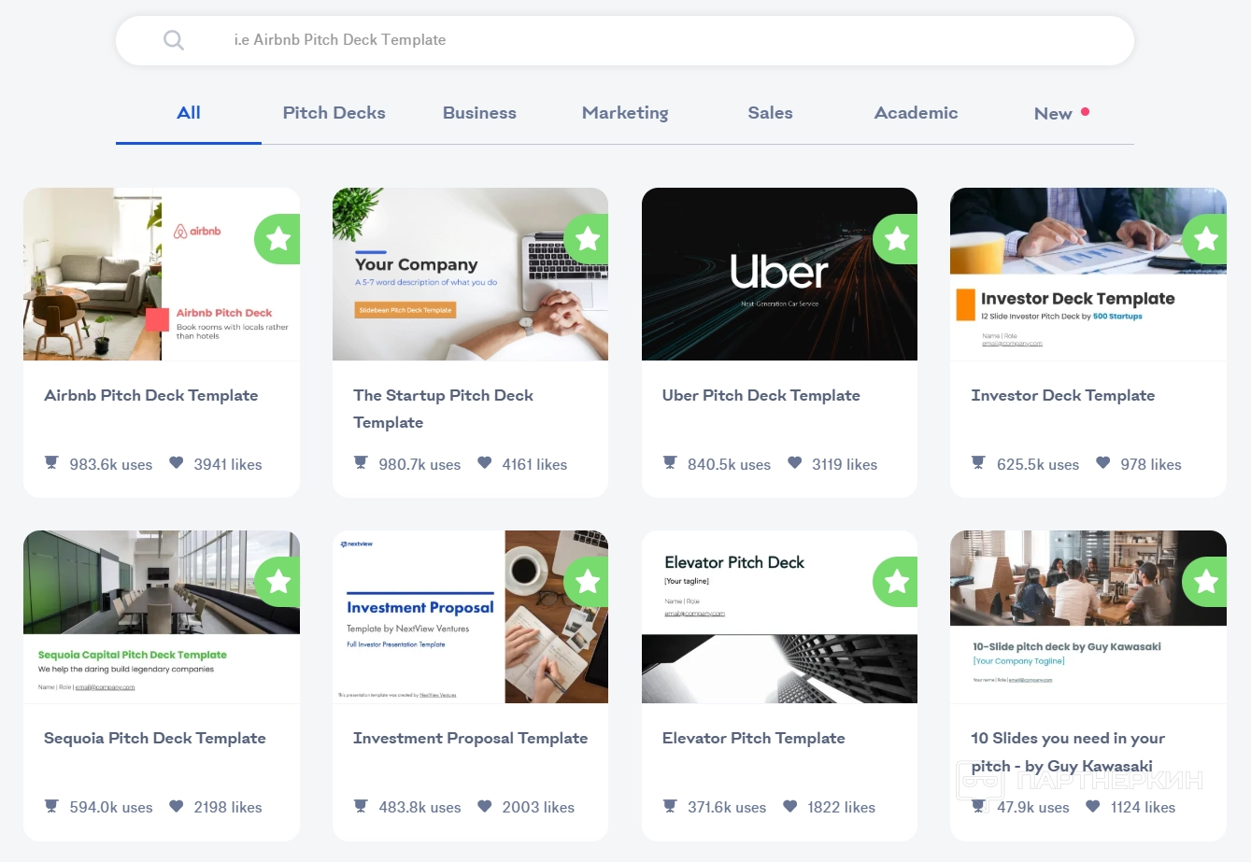Select the Academic tab
Screen dimensions: 1251x862
916,113
